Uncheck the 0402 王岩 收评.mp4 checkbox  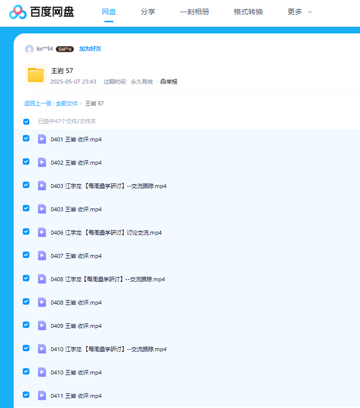tap(26, 162)
